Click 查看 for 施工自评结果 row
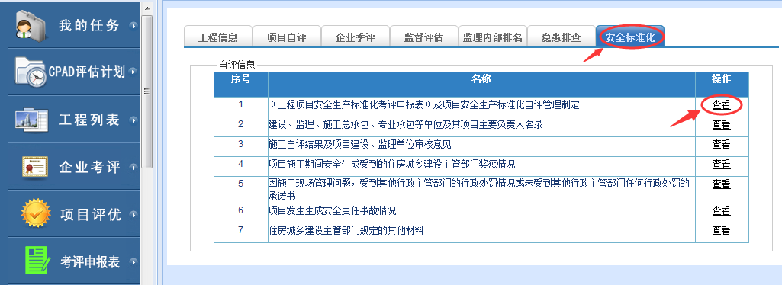 pyautogui.click(x=721, y=145)
